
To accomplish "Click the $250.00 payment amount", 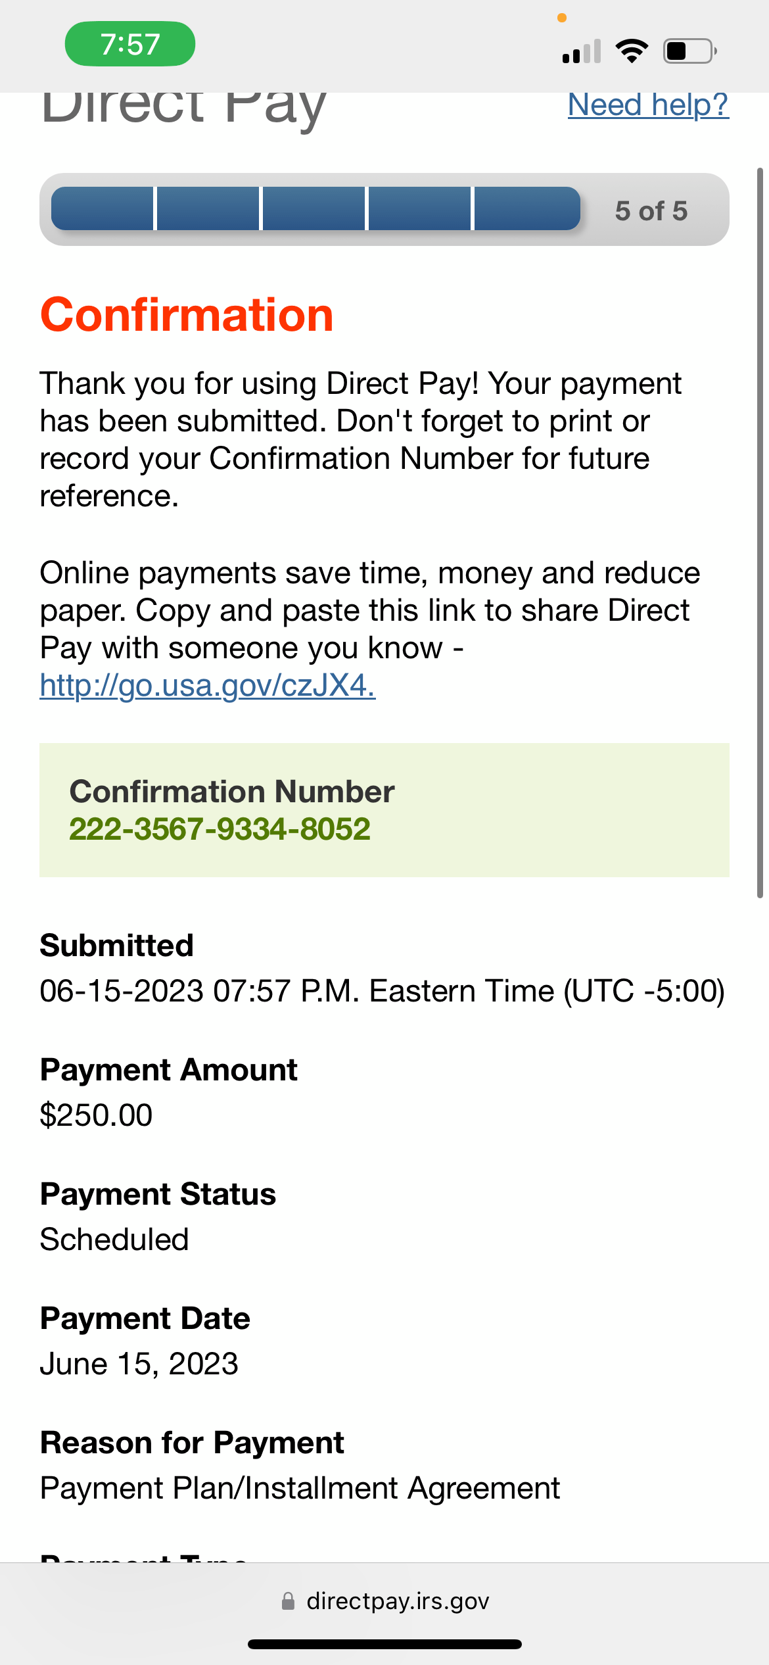I will point(96,1115).
